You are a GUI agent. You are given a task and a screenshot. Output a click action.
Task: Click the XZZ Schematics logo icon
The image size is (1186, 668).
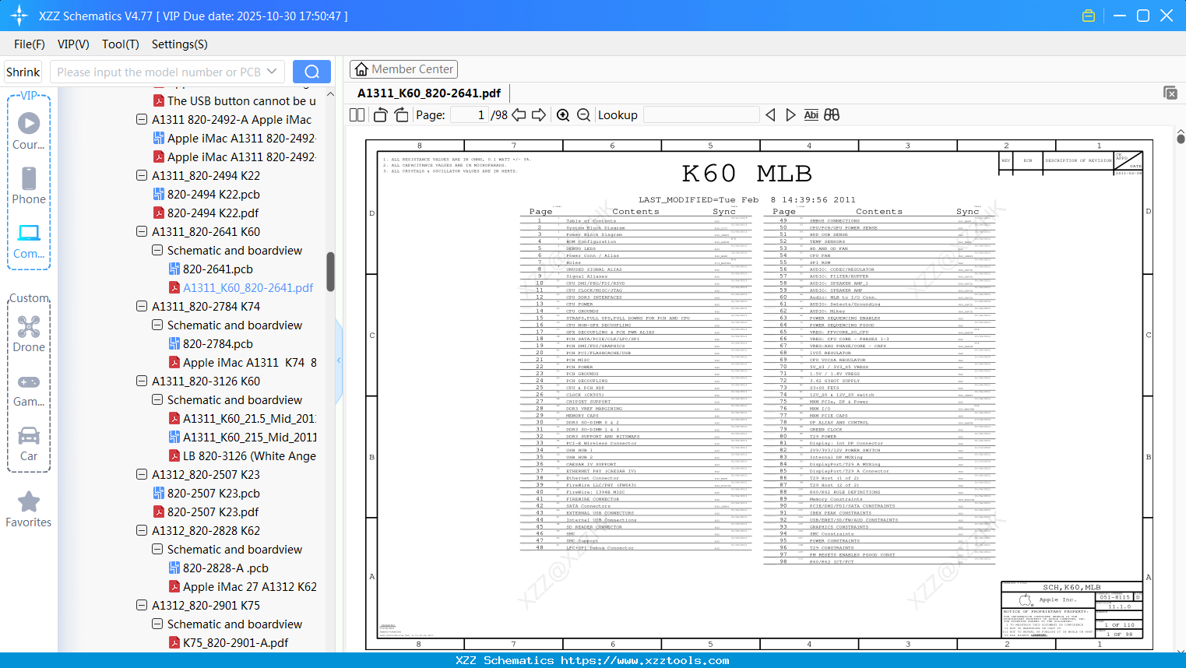(x=19, y=16)
